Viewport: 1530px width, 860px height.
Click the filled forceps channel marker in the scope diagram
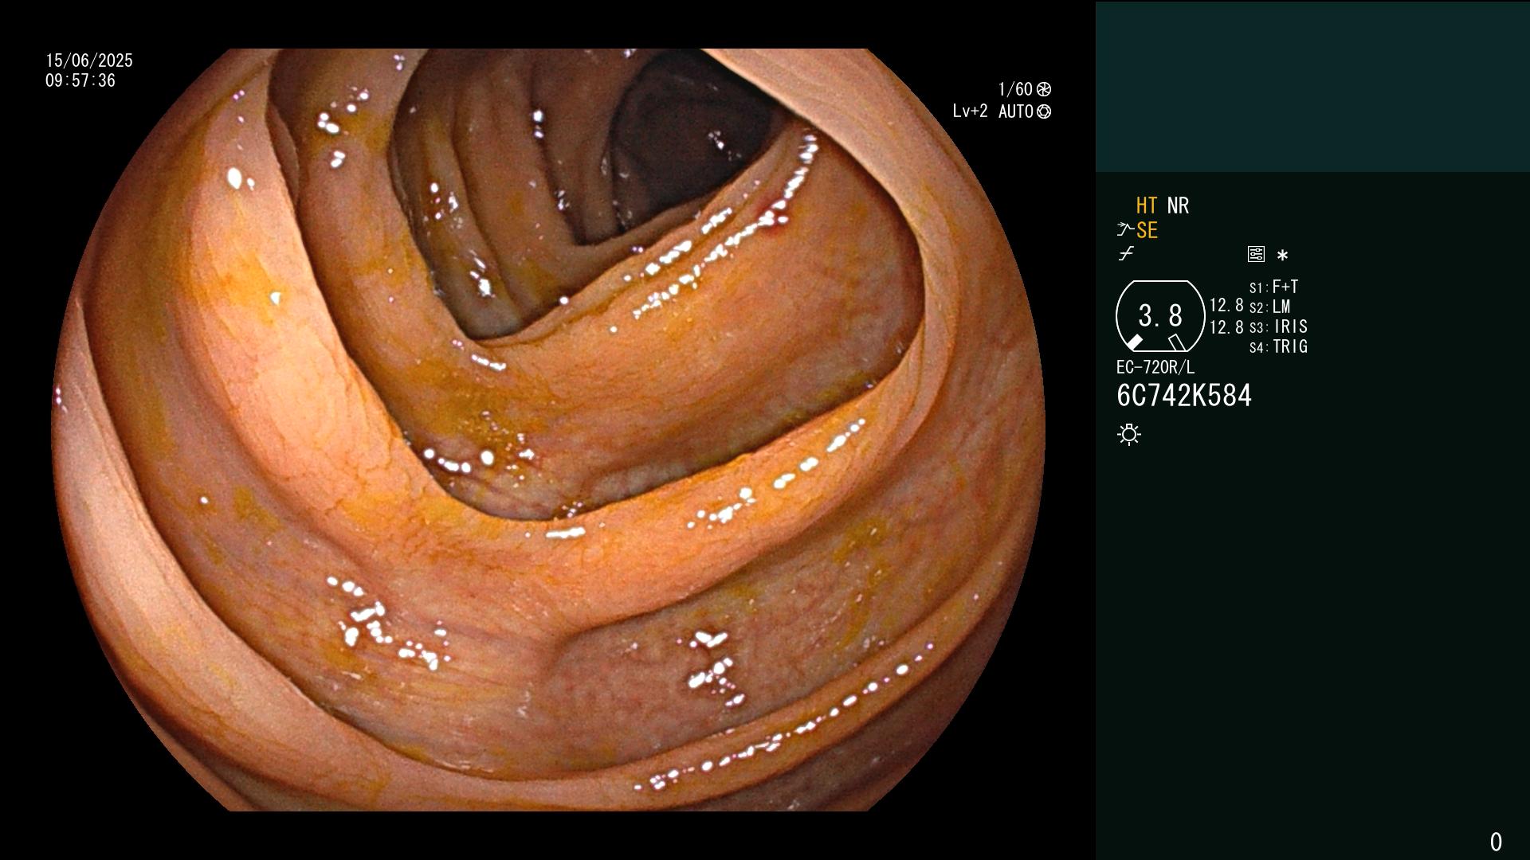[x=1134, y=342]
